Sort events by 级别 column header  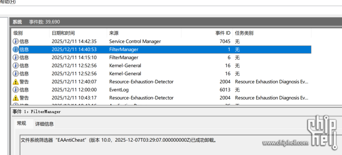[18, 33]
